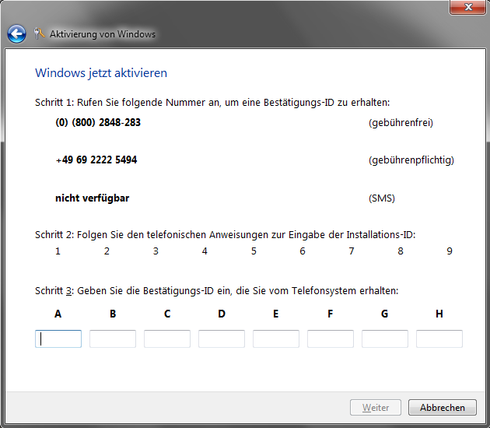The width and height of the screenshot is (490, 428).
Task: Focus confirmation ID field G
Action: click(385, 339)
